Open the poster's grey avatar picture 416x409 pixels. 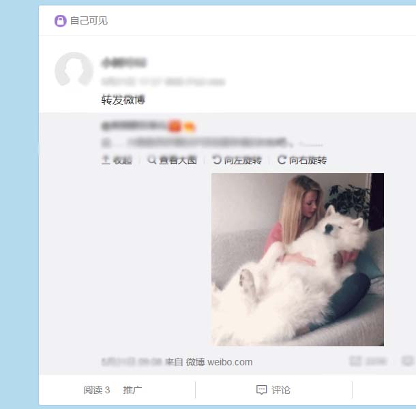(74, 71)
